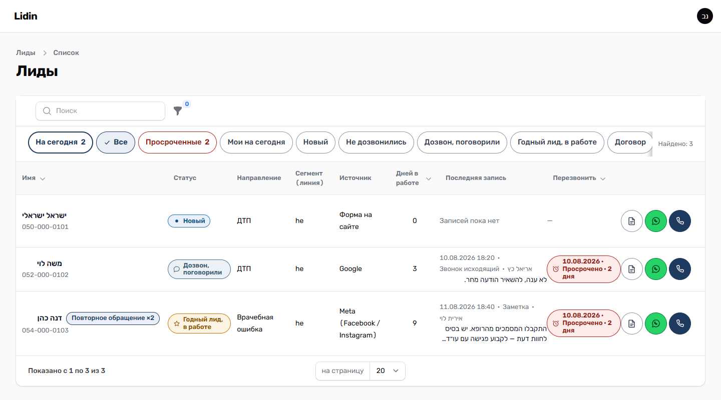Click 'Google' source cell
Viewport: 721px width, 400px height.
tap(350, 269)
